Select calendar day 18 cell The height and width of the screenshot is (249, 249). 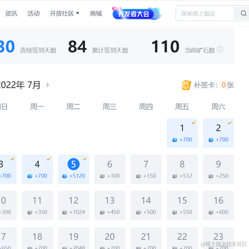tap(37, 238)
